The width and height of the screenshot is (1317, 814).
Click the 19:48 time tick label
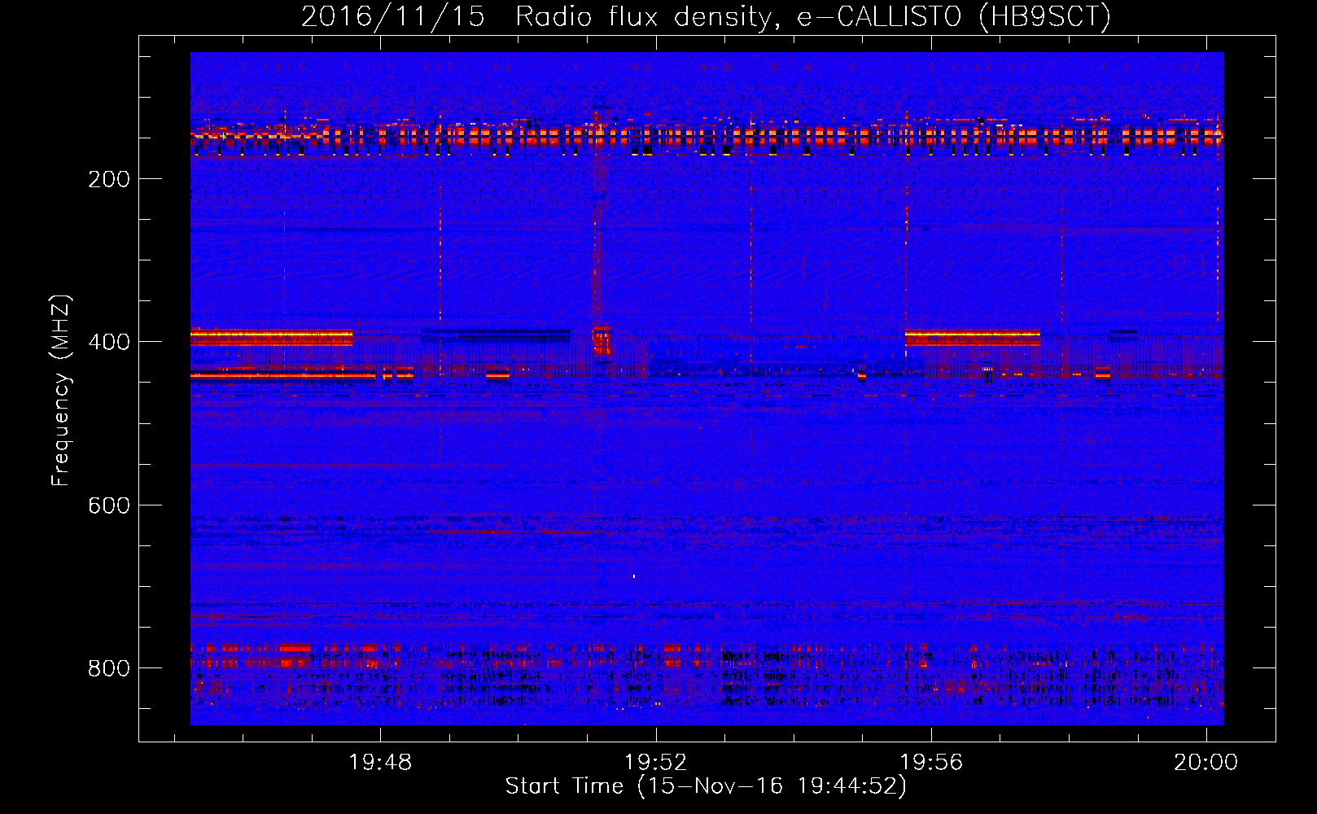click(380, 763)
